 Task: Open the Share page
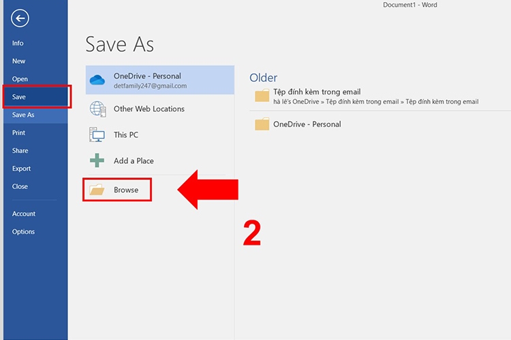(35, 150)
